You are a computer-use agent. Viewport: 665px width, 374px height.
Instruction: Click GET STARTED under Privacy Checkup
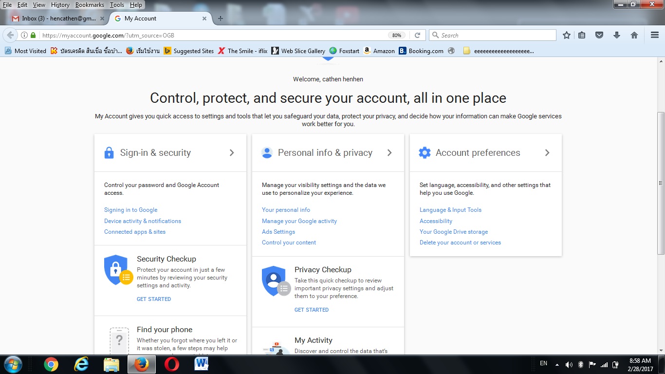(312, 310)
